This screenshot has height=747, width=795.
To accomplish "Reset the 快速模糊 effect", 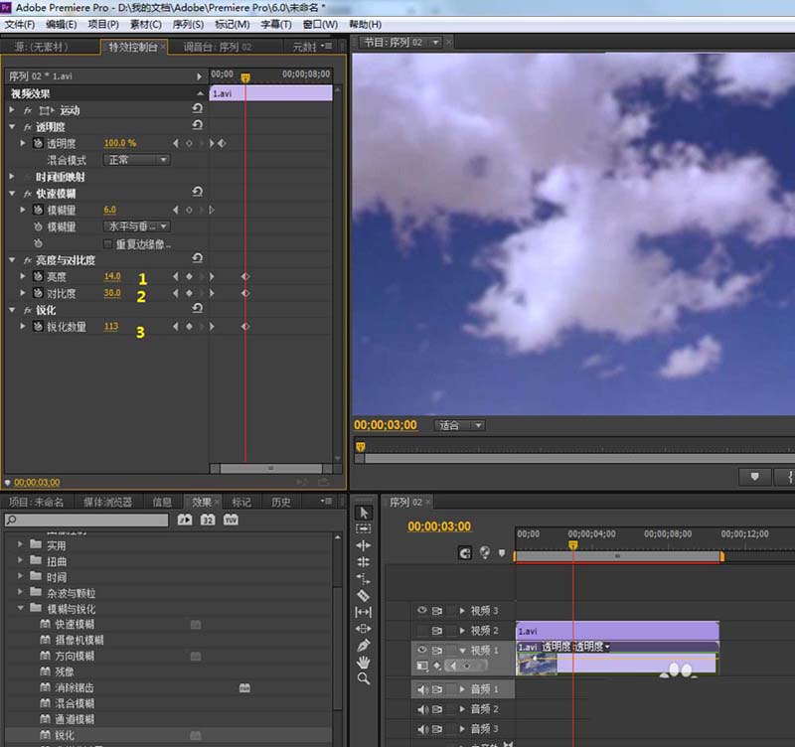I will pyautogui.click(x=197, y=192).
